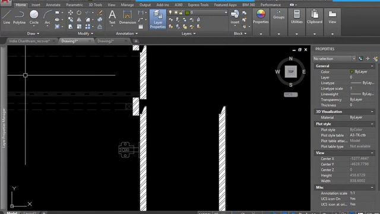Viewport: 380px width, 214px height.
Task: Collapse the 3D Visualization section
Action: 372,112
